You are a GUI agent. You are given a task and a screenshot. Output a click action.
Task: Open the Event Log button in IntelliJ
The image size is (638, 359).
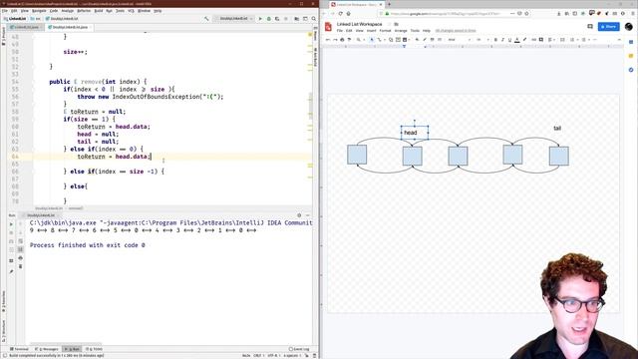[x=299, y=349]
